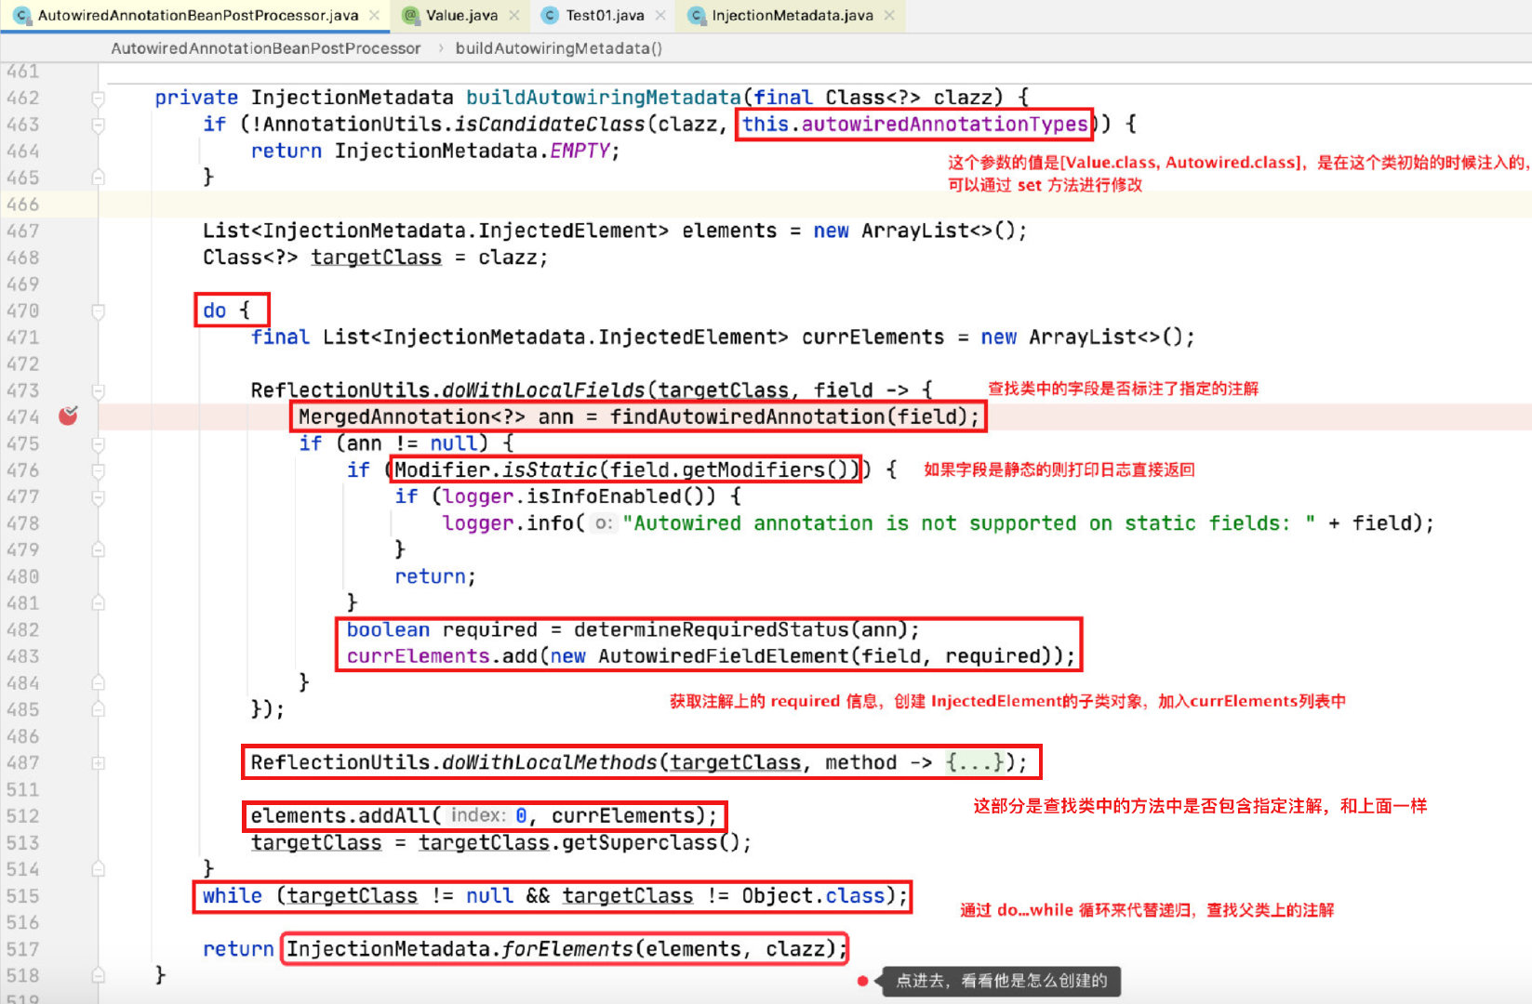Expand the collapsed {...} code placeholder
This screenshot has width=1532, height=1004.
(x=974, y=762)
